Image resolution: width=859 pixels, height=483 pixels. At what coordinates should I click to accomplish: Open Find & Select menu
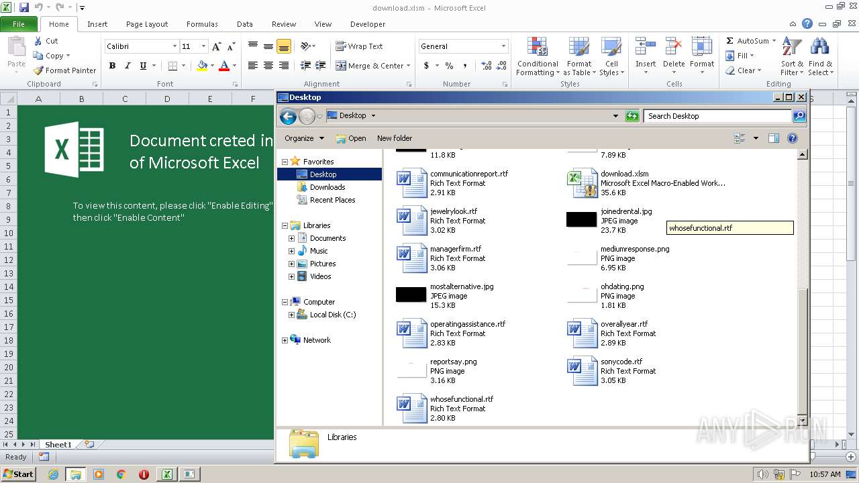click(819, 56)
